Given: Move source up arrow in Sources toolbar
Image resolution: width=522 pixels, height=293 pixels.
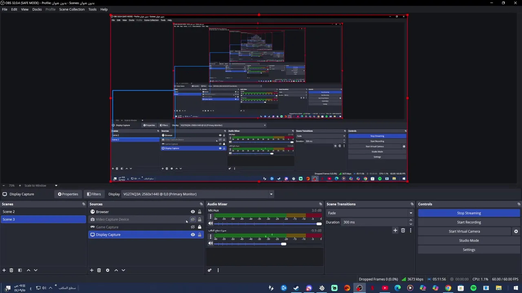Looking at the screenshot, I should pos(116,270).
